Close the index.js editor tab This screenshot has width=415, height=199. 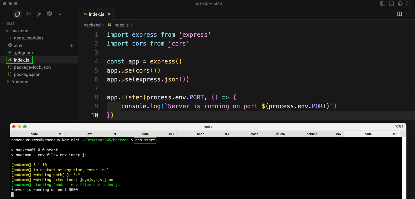[109, 14]
